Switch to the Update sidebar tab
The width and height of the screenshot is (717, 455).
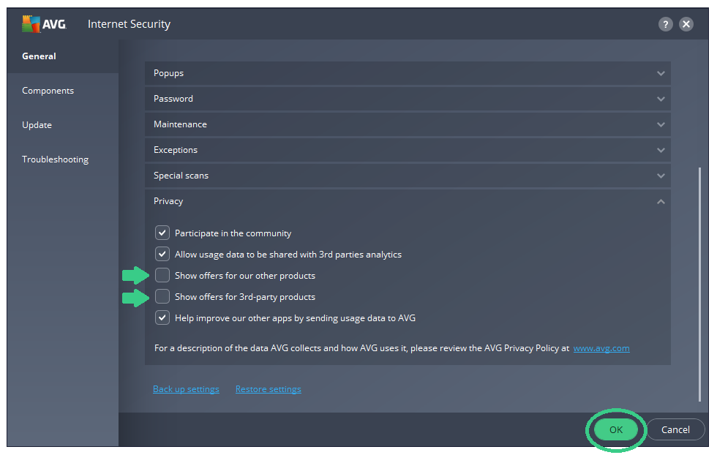click(x=63, y=125)
